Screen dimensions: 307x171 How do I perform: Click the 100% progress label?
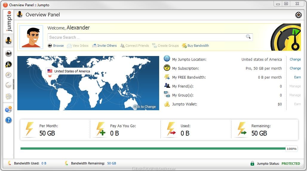(291, 149)
